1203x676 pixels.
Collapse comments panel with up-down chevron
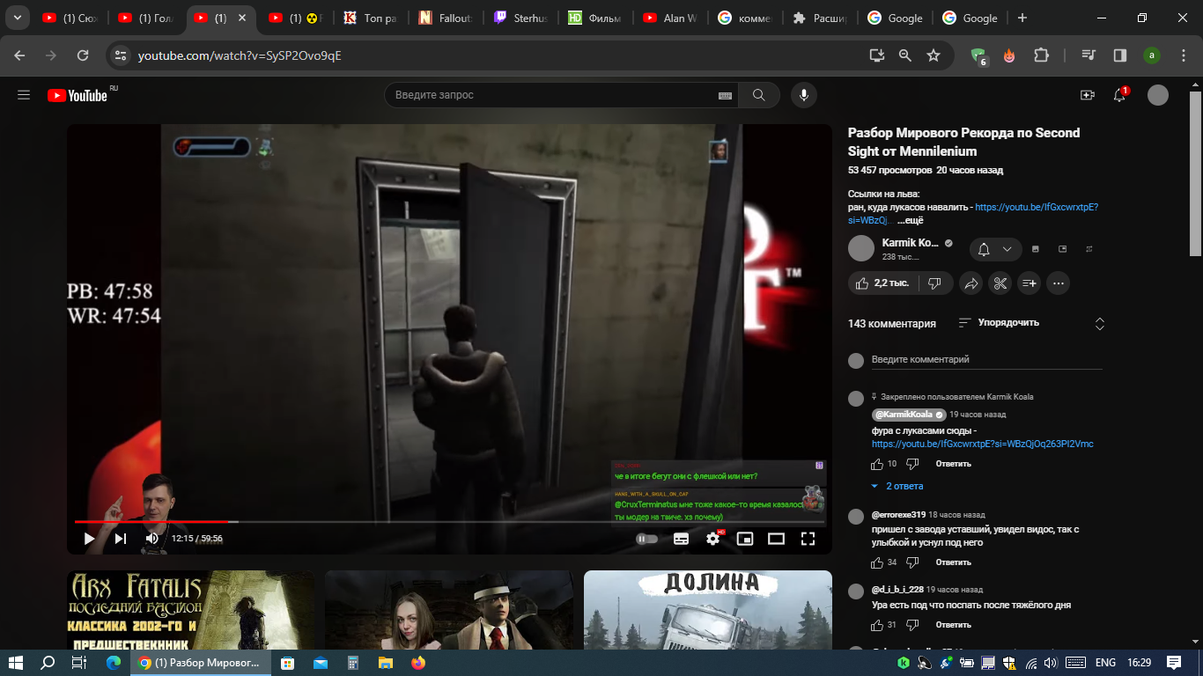1099,323
